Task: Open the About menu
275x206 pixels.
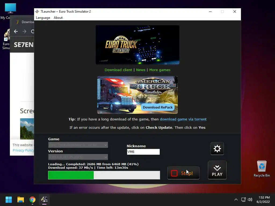Action: pos(58,18)
